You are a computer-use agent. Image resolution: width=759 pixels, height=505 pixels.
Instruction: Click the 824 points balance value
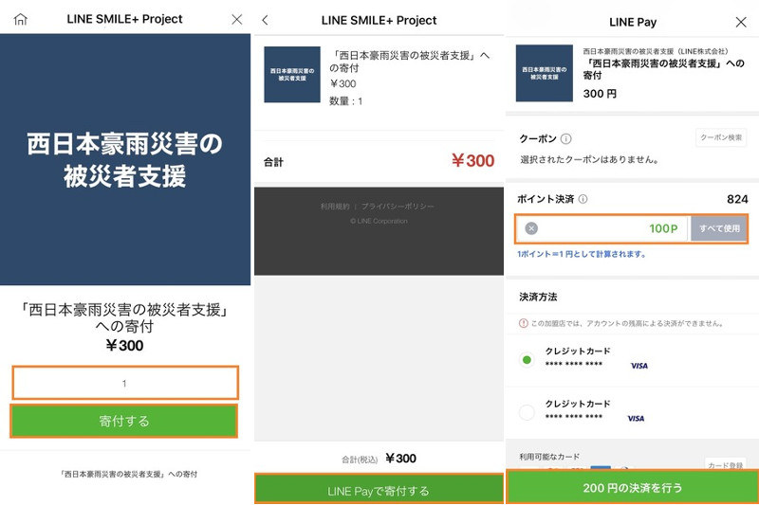737,199
